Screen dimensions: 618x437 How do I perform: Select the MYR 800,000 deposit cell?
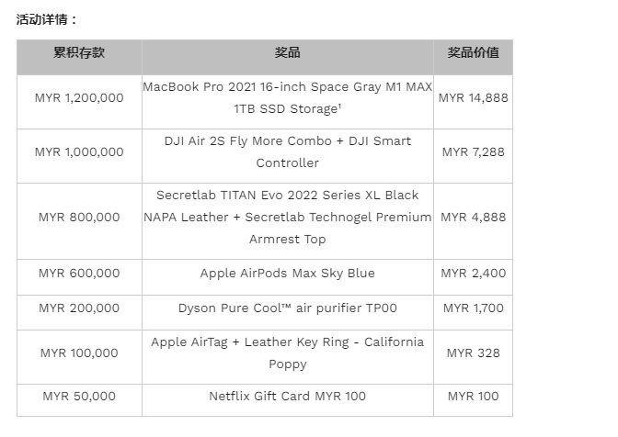coord(79,218)
